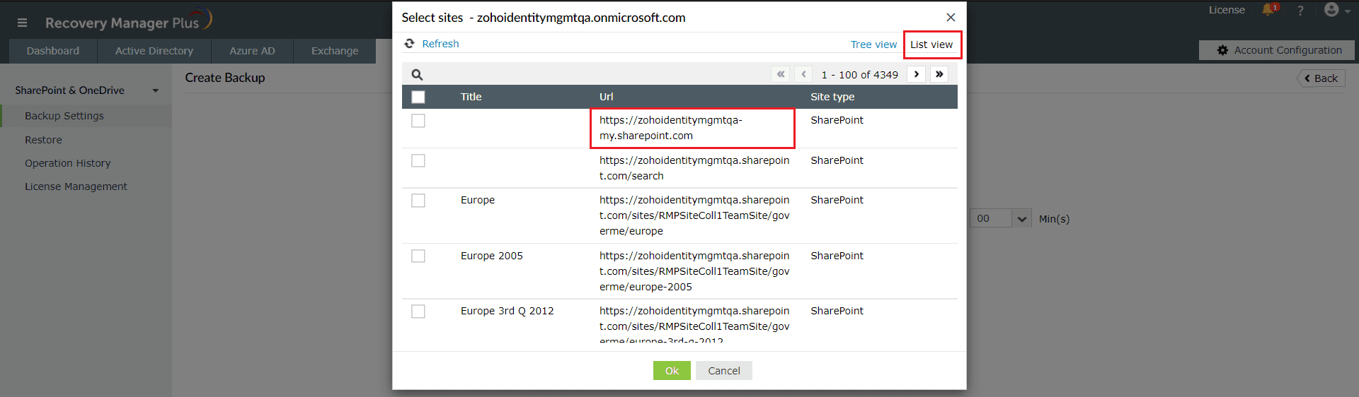Go to the next page of sites
Screen dimensions: 1359x397
coord(917,74)
